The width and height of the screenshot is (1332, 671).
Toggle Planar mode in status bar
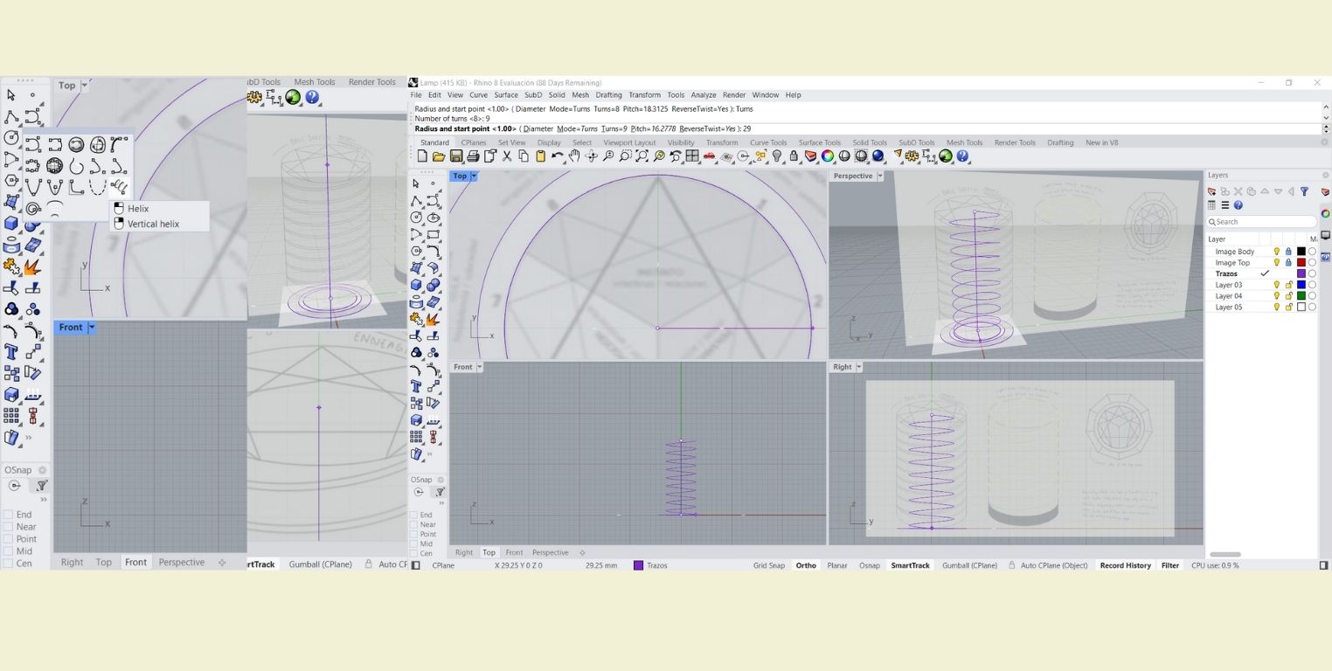tap(837, 565)
